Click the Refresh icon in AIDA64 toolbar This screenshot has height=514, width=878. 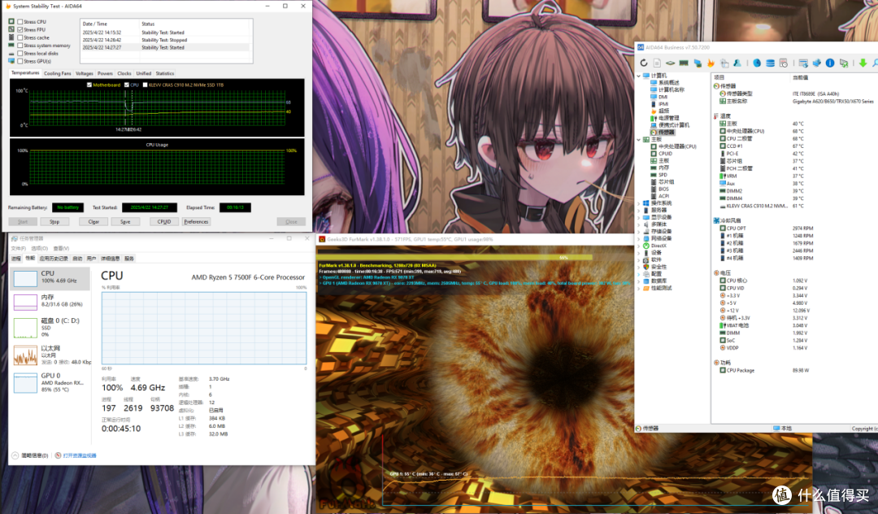[644, 63]
